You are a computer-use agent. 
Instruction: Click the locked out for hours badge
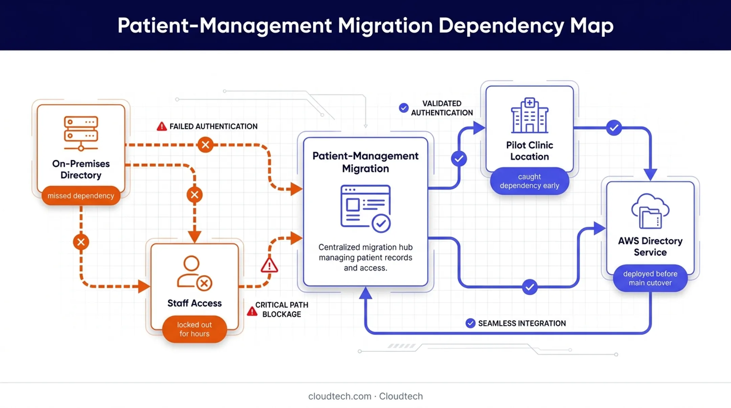point(195,329)
